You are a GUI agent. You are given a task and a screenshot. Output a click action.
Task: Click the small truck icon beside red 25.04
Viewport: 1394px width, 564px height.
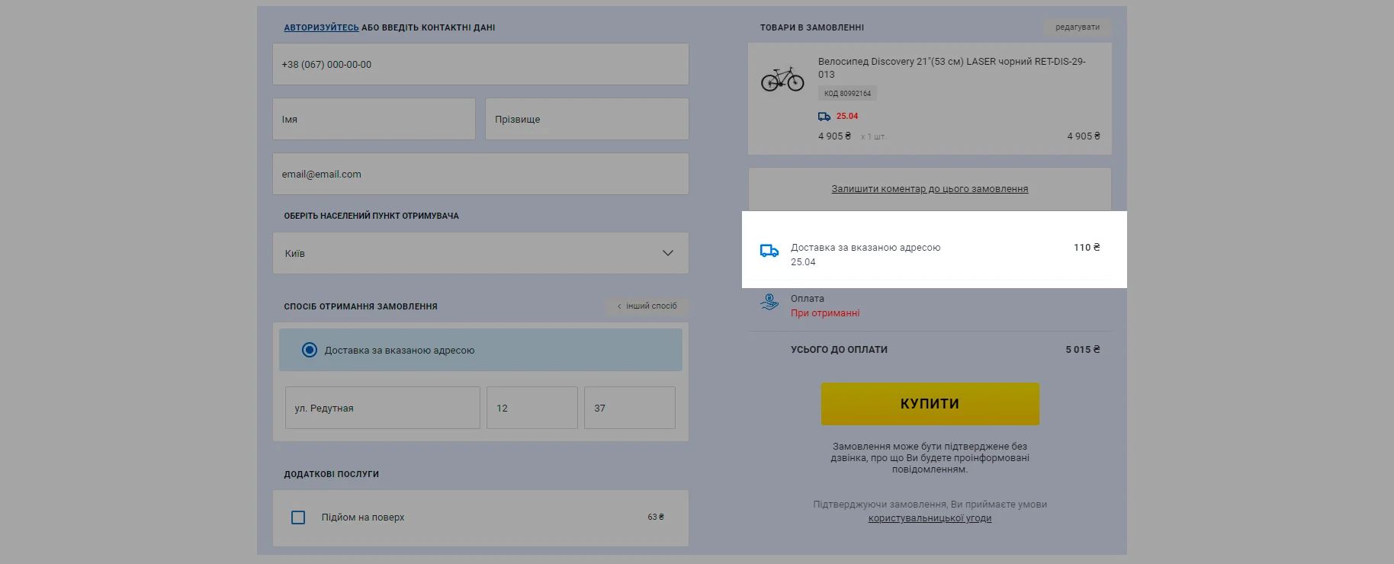[x=824, y=117]
